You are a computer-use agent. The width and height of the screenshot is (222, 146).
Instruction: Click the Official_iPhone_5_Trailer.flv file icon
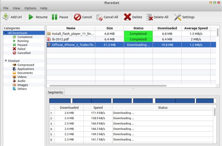tap(49, 45)
